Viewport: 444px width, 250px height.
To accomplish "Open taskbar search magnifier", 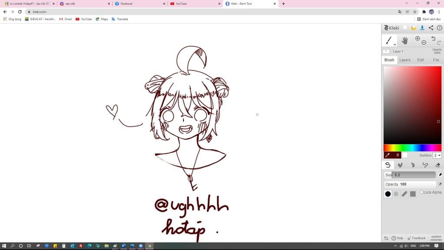I will 13,246.
